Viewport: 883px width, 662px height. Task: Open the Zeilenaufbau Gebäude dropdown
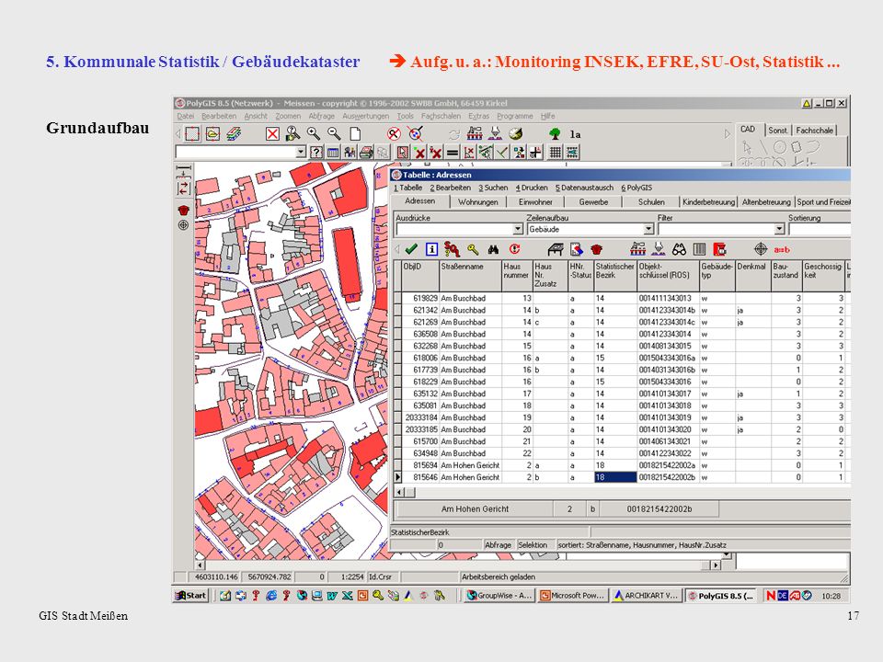(x=648, y=229)
